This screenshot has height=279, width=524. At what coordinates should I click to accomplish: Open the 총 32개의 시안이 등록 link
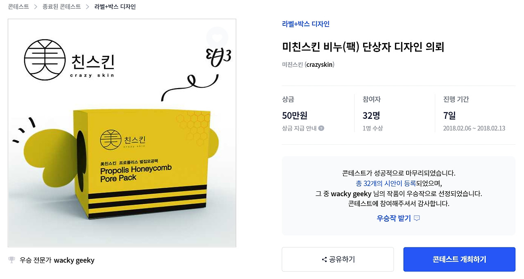386,183
